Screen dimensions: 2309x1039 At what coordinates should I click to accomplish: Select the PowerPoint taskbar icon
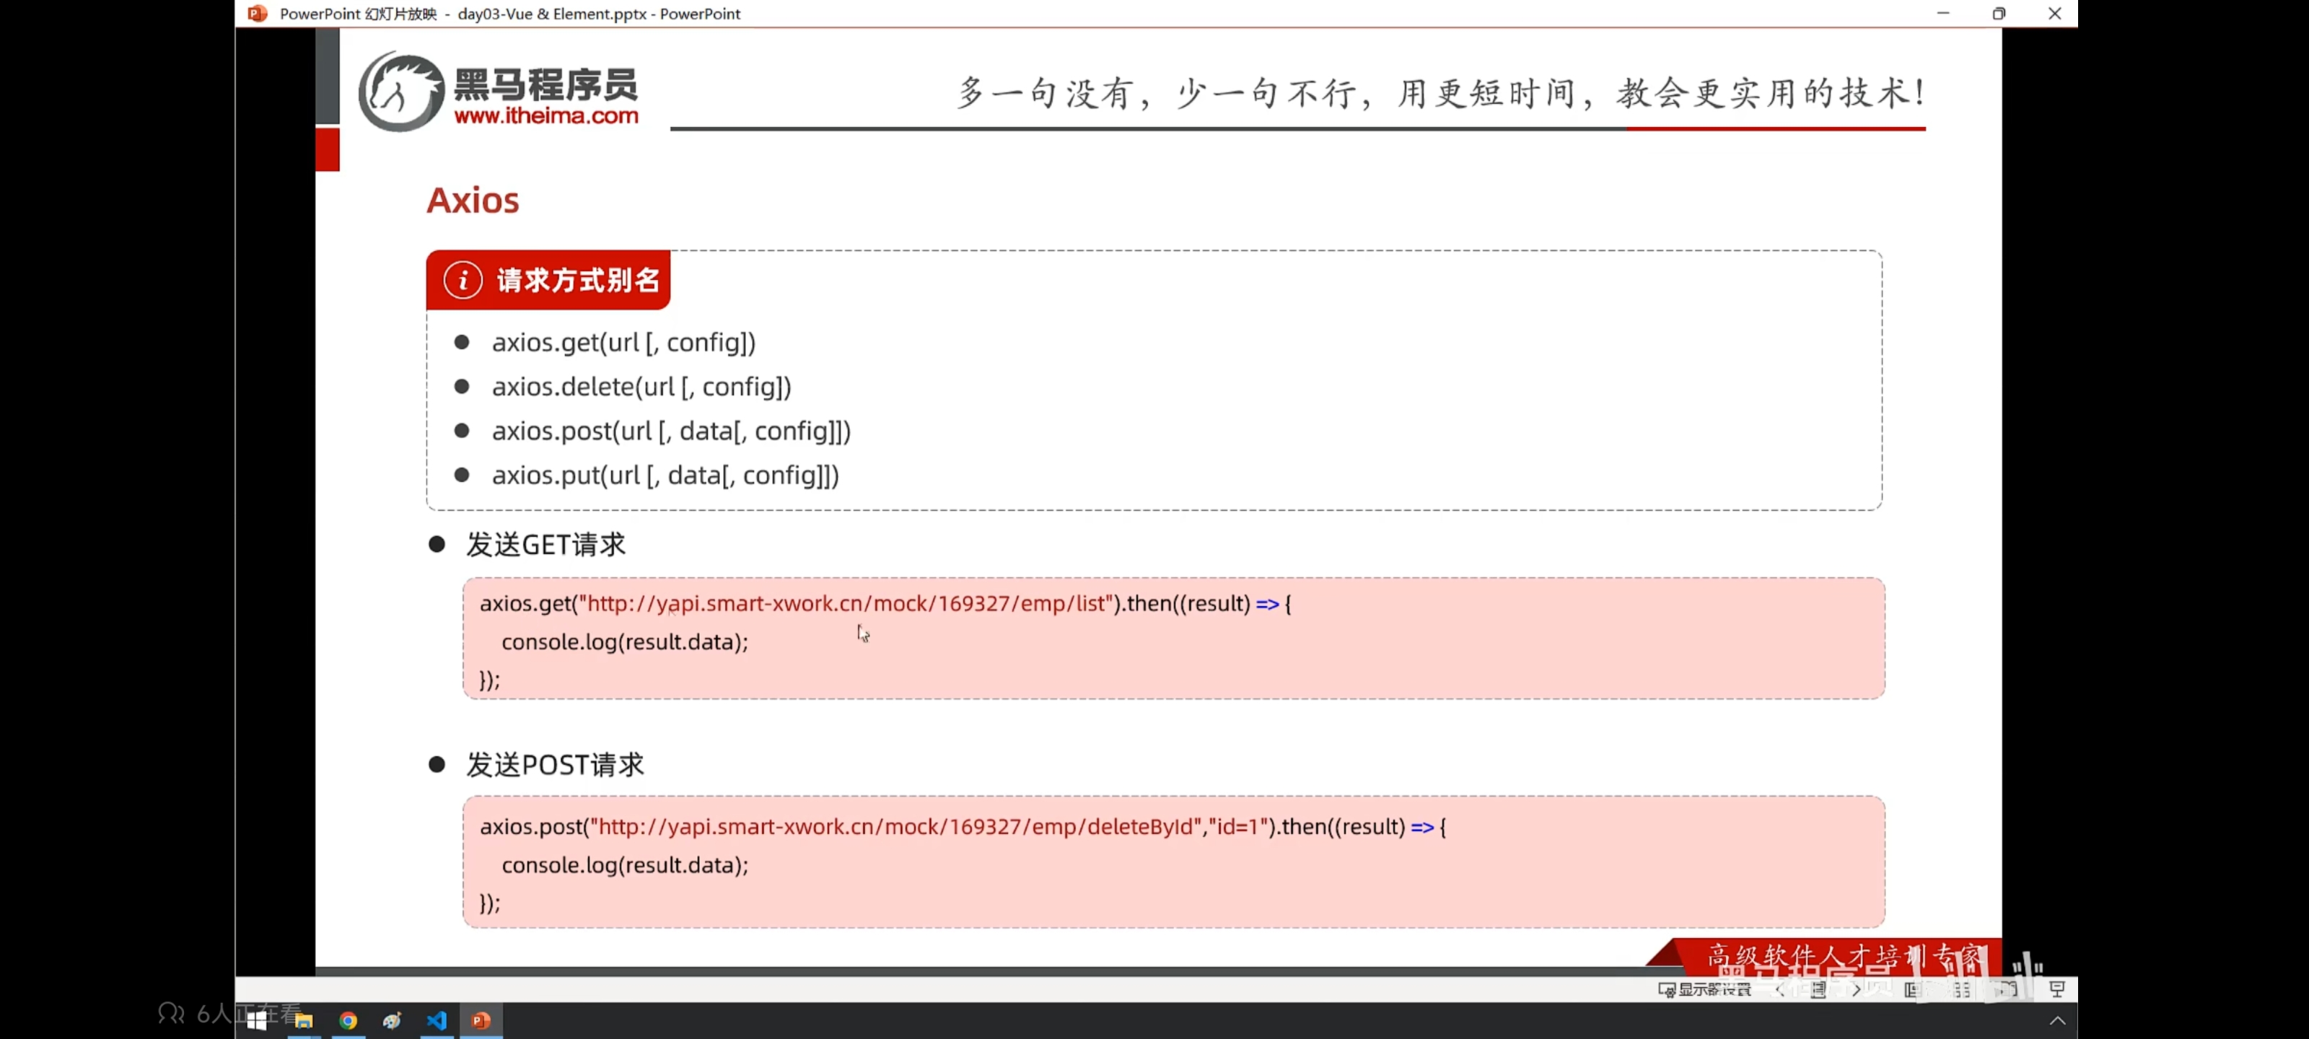coord(481,1020)
